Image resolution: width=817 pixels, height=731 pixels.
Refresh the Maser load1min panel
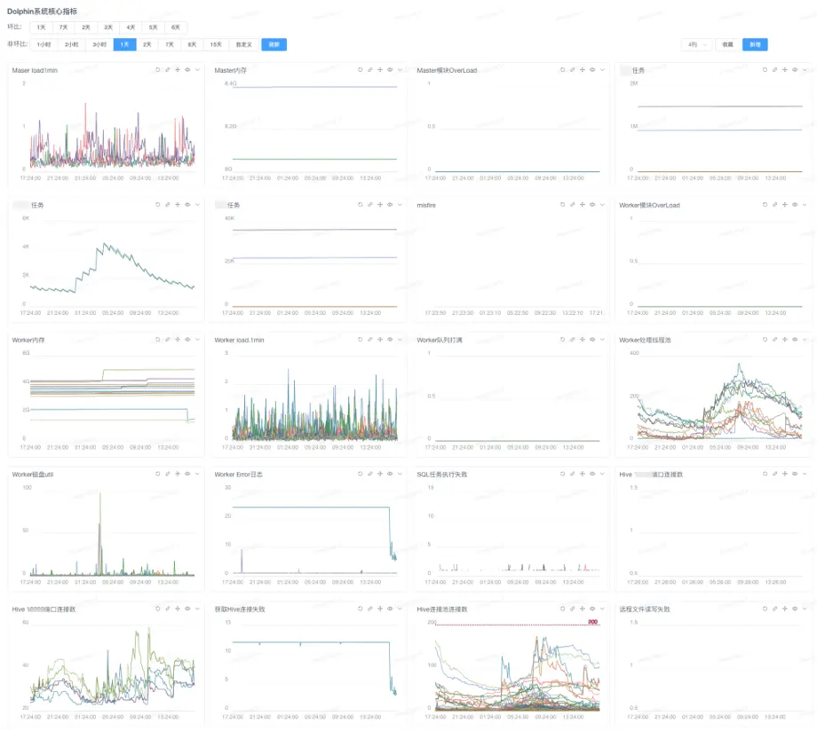point(157,70)
